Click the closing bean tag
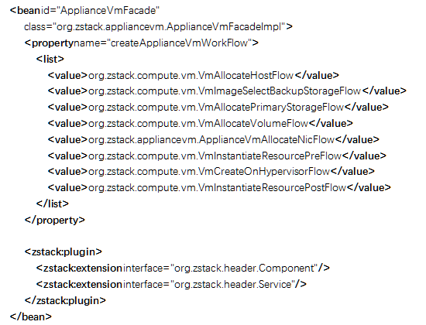The image size is (426, 325). coord(31,316)
